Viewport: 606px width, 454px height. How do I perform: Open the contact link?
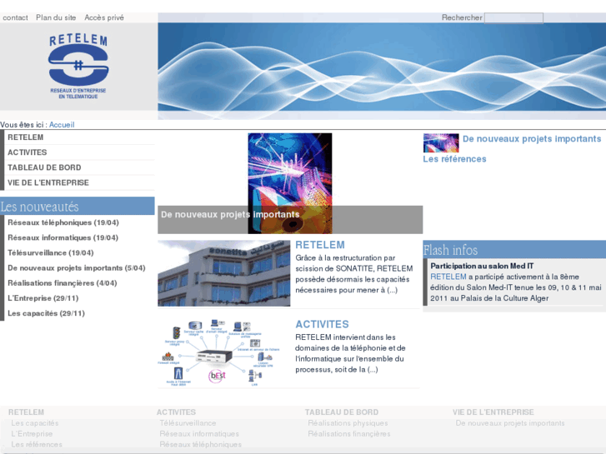click(15, 17)
